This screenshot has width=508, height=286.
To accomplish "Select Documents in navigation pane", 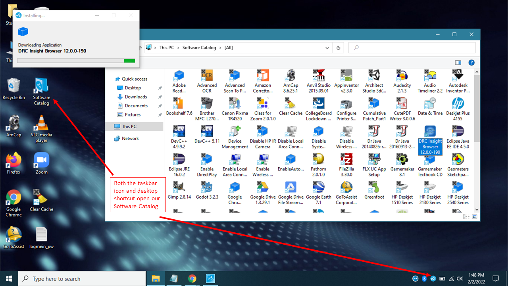I will point(136,106).
